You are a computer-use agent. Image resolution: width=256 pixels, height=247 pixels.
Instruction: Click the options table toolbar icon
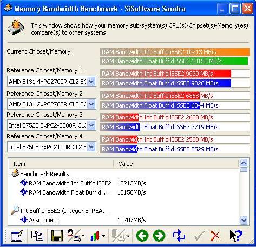(x=17, y=236)
